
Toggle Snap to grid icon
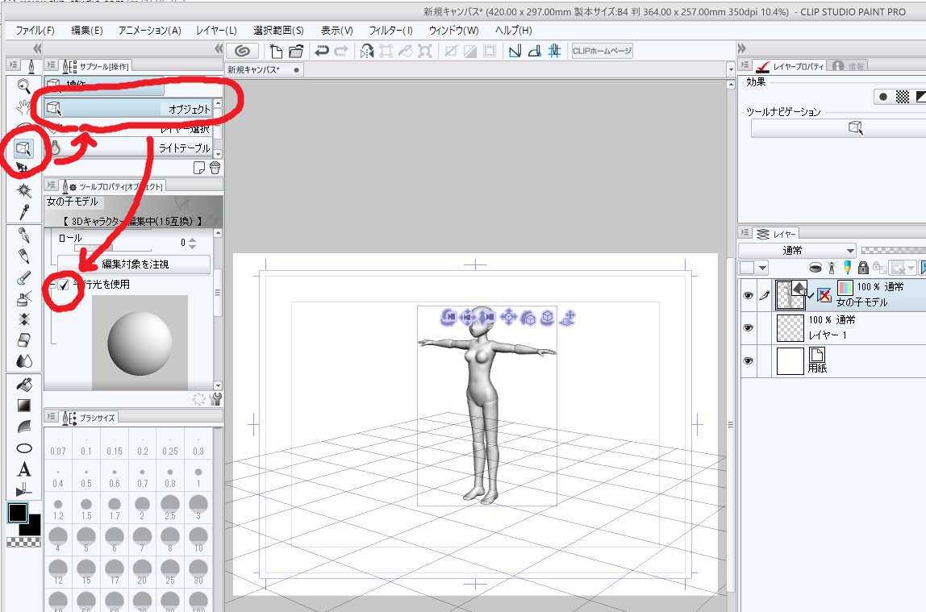[x=554, y=52]
